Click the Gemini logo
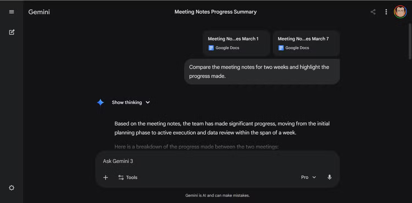This screenshot has width=412, height=203. point(39,12)
